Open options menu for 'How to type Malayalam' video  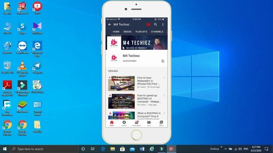click(x=164, y=78)
